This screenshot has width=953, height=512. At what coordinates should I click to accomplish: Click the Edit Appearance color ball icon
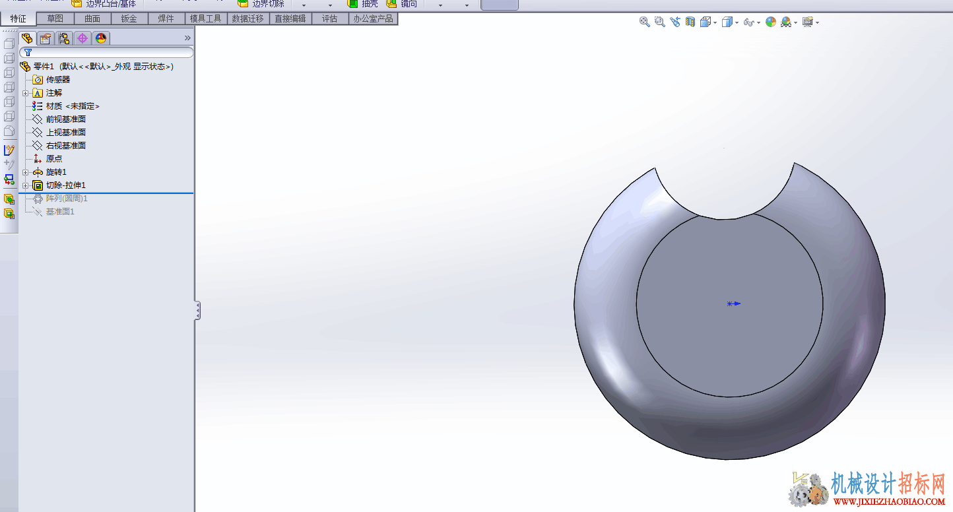[x=770, y=22]
